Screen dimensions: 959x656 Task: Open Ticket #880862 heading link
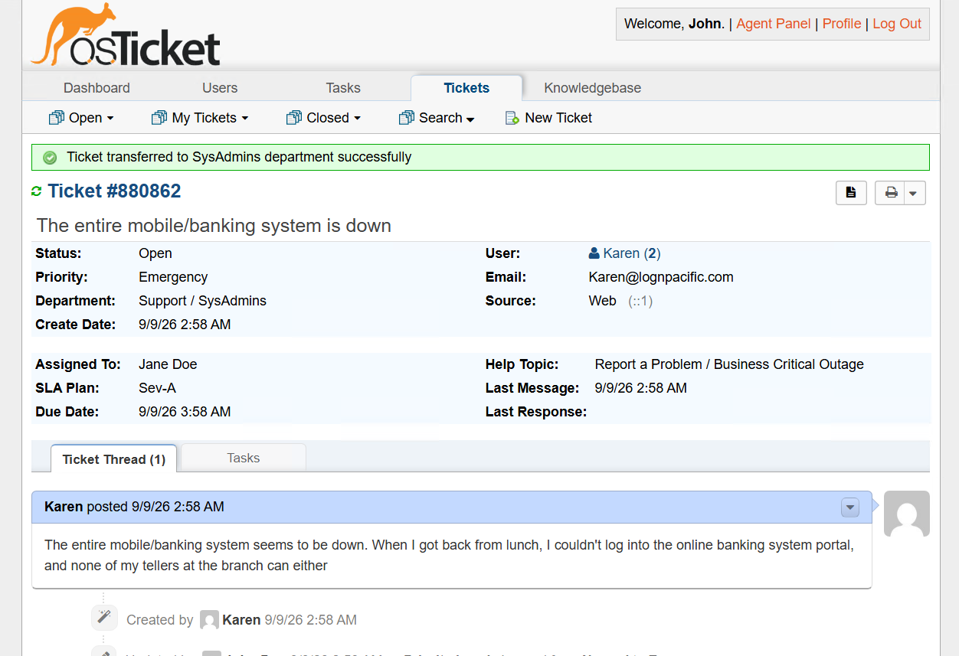pyautogui.click(x=114, y=191)
